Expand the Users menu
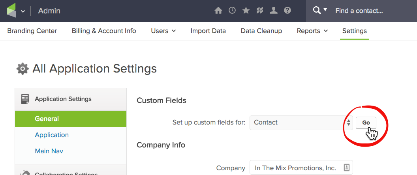The height and width of the screenshot is (175, 417). pyautogui.click(x=163, y=31)
